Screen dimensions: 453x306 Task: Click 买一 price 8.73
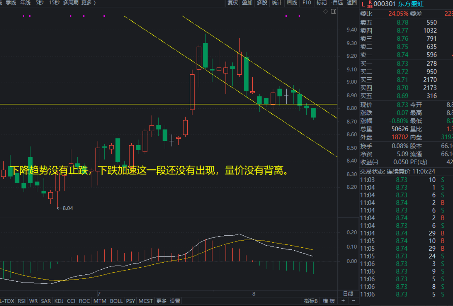click(x=402, y=63)
